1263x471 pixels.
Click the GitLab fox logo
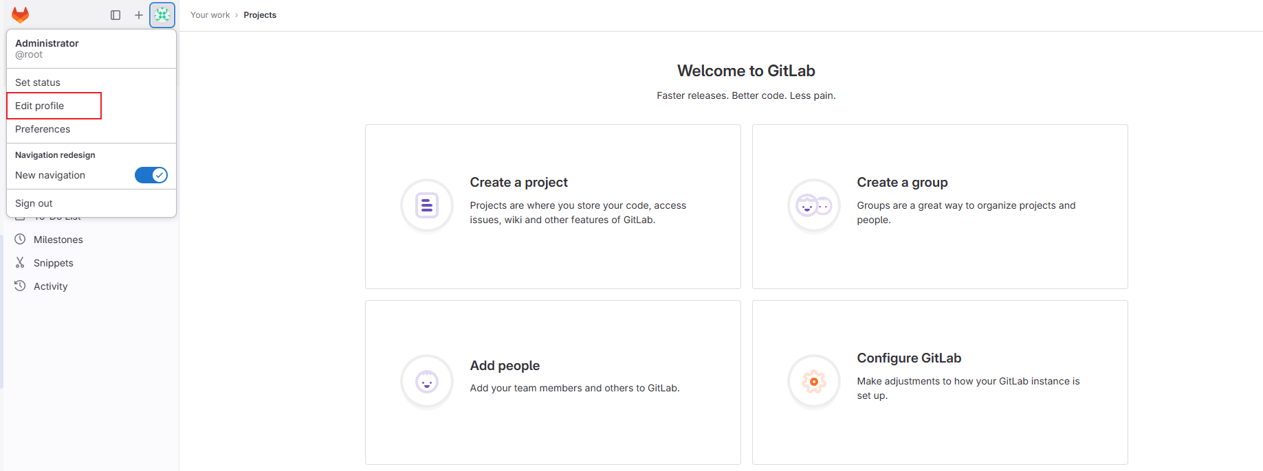tap(21, 14)
